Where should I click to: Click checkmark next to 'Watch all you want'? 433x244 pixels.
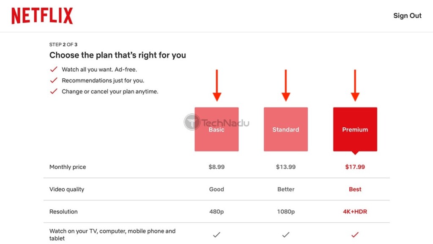click(x=54, y=69)
